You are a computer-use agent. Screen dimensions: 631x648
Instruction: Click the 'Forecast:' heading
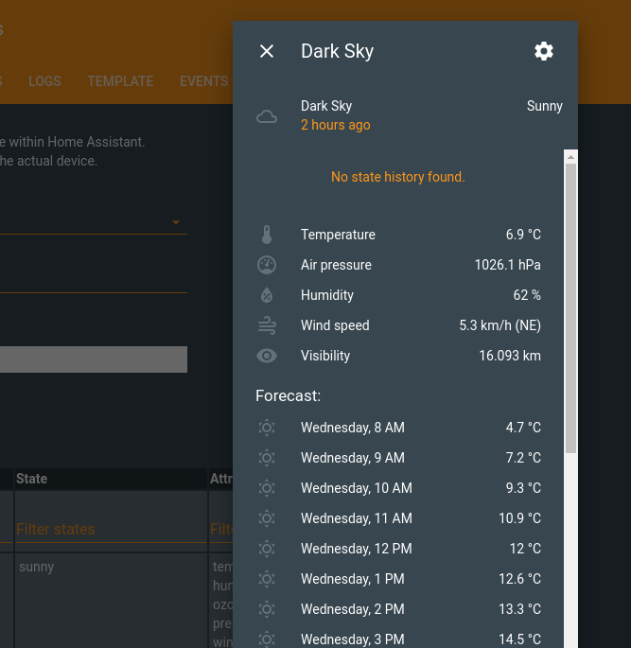pos(288,396)
